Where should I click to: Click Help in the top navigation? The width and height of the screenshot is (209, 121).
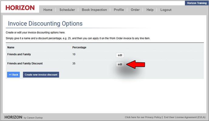150,10
